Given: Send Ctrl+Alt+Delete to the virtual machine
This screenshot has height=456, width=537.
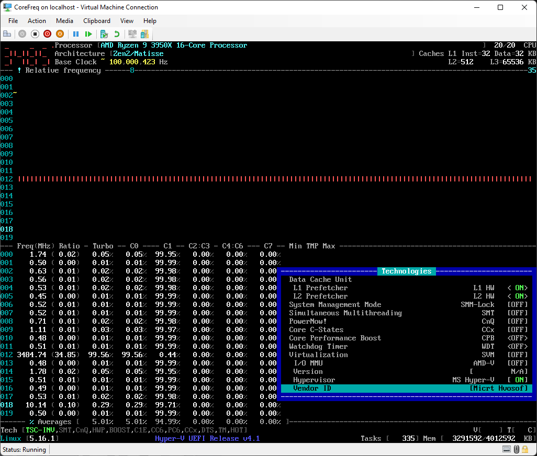Looking at the screenshot, I should (7, 34).
